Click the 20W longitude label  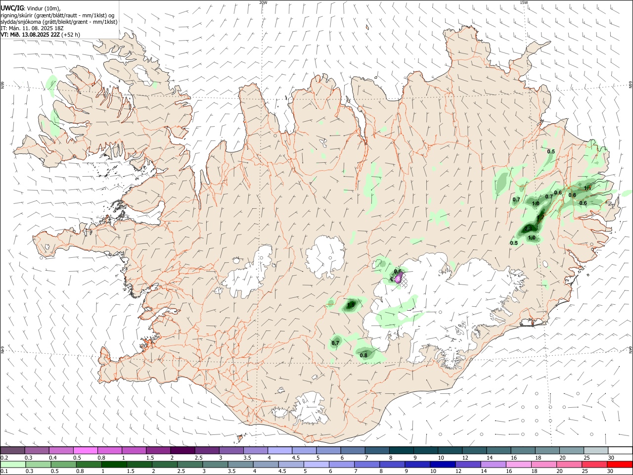263,2
